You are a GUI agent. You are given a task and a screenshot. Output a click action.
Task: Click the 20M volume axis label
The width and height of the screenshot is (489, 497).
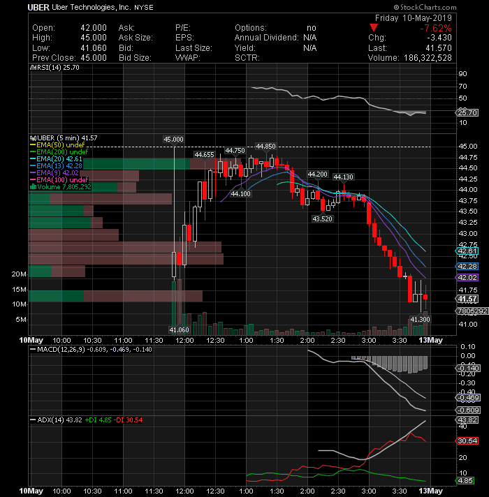coord(19,274)
